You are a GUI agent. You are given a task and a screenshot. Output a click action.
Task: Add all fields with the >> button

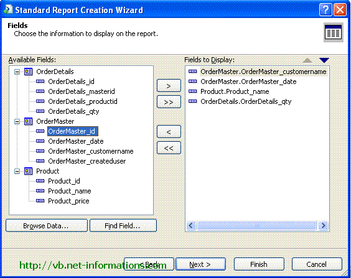(169, 102)
